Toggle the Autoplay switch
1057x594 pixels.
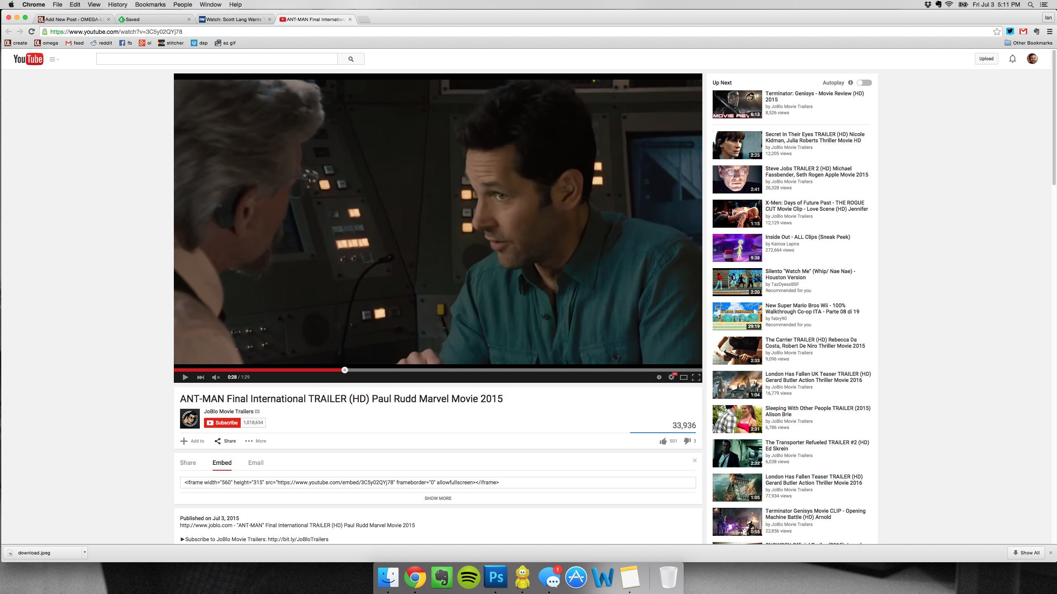864,82
